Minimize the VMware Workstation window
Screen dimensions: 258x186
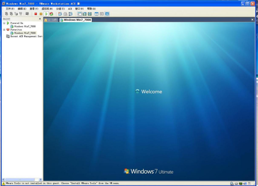pos(243,4)
